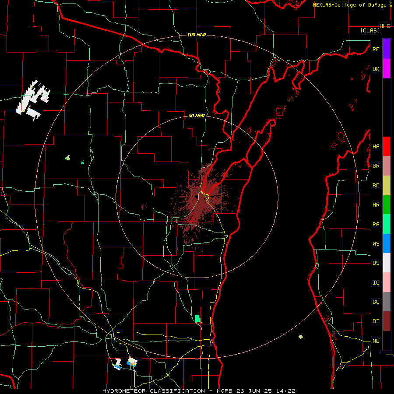Image resolution: width=394 pixels, height=394 pixels.
Task: Click the "RF" legend label
Action: click(x=376, y=49)
